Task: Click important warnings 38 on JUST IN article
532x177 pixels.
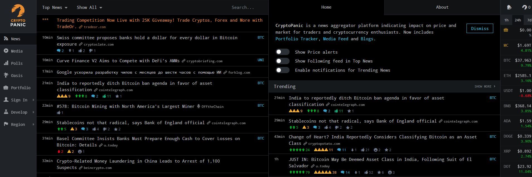Action: coord(325,172)
